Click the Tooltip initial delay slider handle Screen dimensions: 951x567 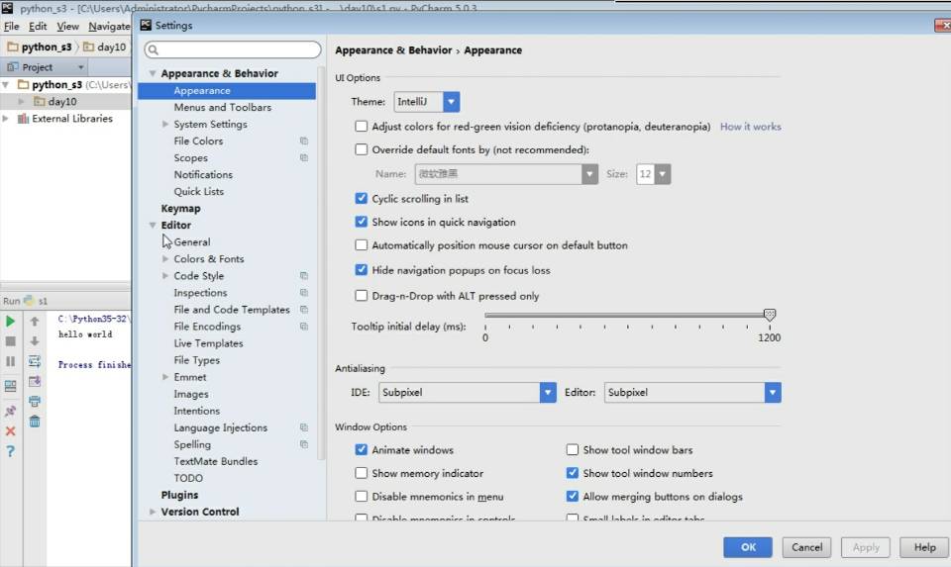point(770,315)
